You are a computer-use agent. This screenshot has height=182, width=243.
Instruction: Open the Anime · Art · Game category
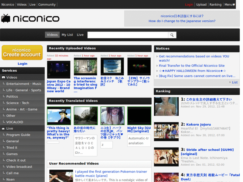tap(22, 109)
